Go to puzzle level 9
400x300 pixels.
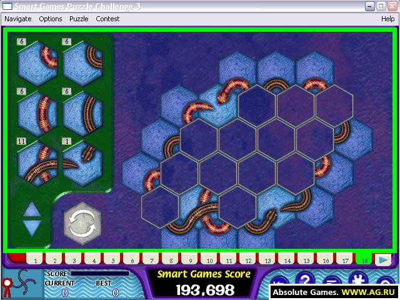point(191,260)
